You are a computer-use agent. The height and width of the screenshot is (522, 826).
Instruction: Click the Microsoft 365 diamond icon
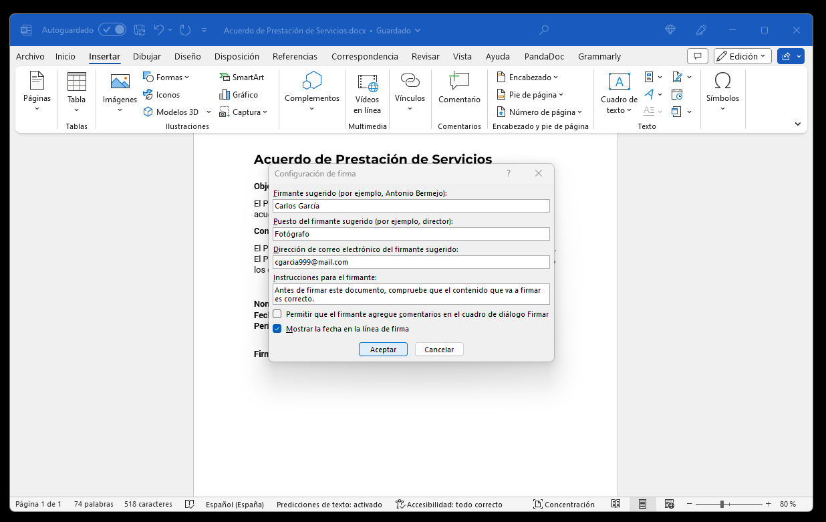coord(671,30)
